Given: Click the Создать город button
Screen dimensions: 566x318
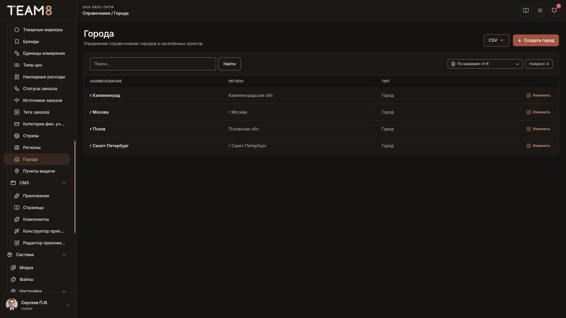Looking at the screenshot, I should (x=536, y=40).
